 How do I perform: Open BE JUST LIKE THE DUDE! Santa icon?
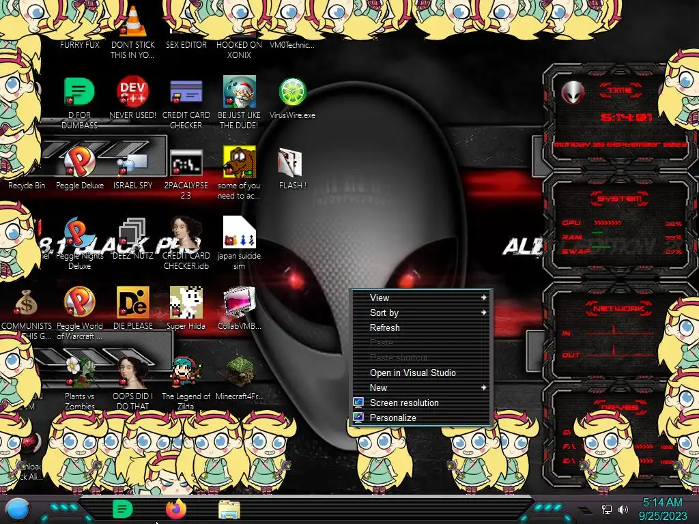click(x=240, y=92)
